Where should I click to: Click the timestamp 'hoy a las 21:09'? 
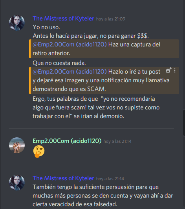tap(111, 19)
